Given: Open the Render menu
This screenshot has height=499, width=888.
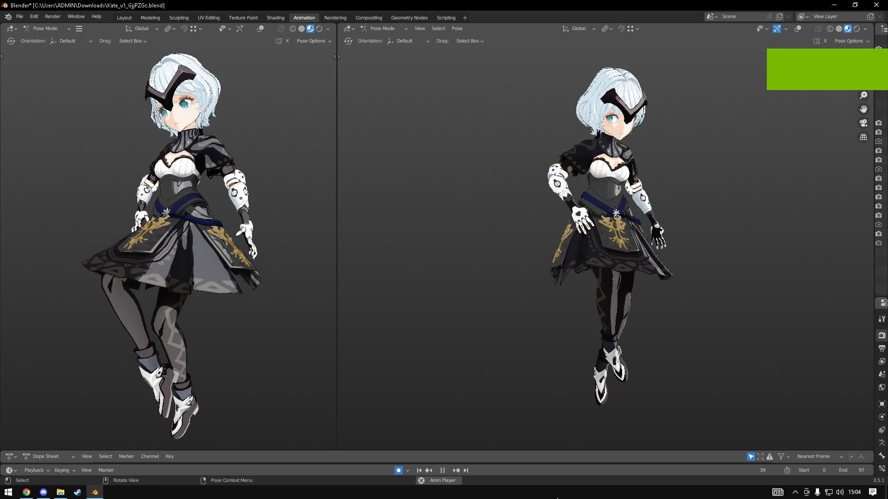Looking at the screenshot, I should point(52,16).
